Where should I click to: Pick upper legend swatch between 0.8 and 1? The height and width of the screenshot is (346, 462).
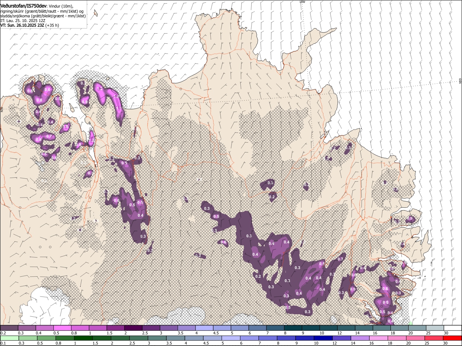point(80,328)
